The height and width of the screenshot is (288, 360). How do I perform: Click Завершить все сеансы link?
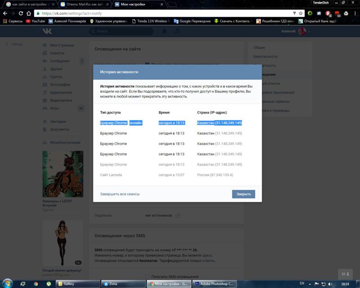120,194
